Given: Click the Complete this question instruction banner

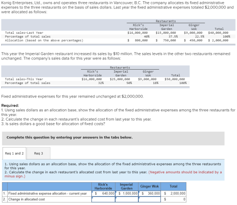Looking at the screenshot, I should [113, 138].
